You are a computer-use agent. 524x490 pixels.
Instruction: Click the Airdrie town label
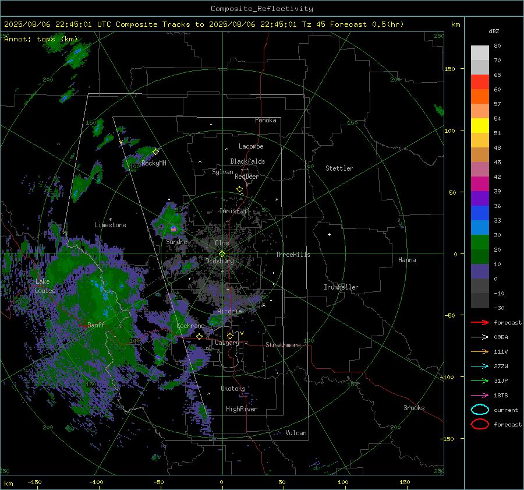pyautogui.click(x=229, y=311)
